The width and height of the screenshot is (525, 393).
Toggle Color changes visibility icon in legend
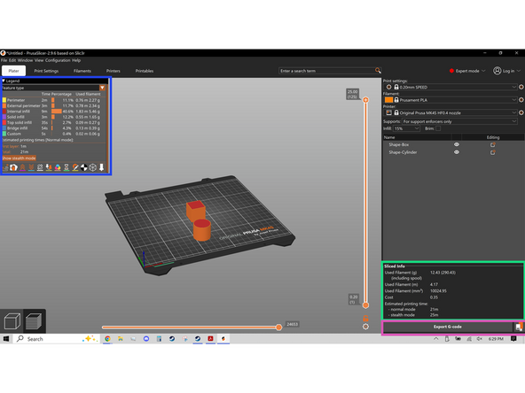(58, 167)
